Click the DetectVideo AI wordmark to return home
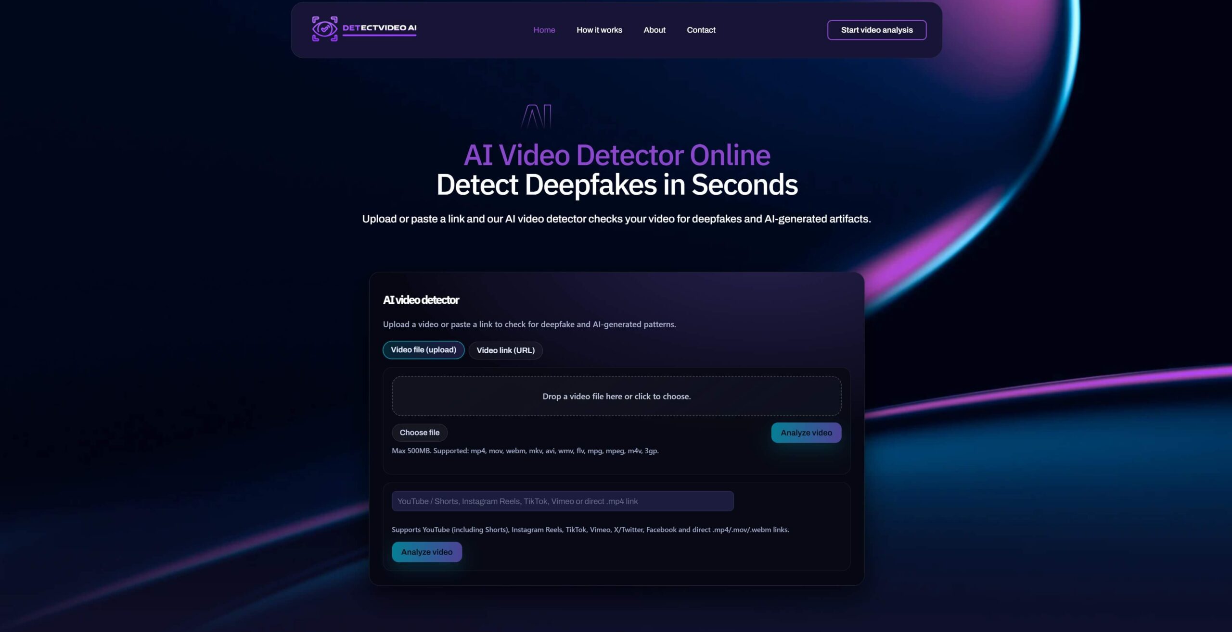1232x632 pixels. 379,27
